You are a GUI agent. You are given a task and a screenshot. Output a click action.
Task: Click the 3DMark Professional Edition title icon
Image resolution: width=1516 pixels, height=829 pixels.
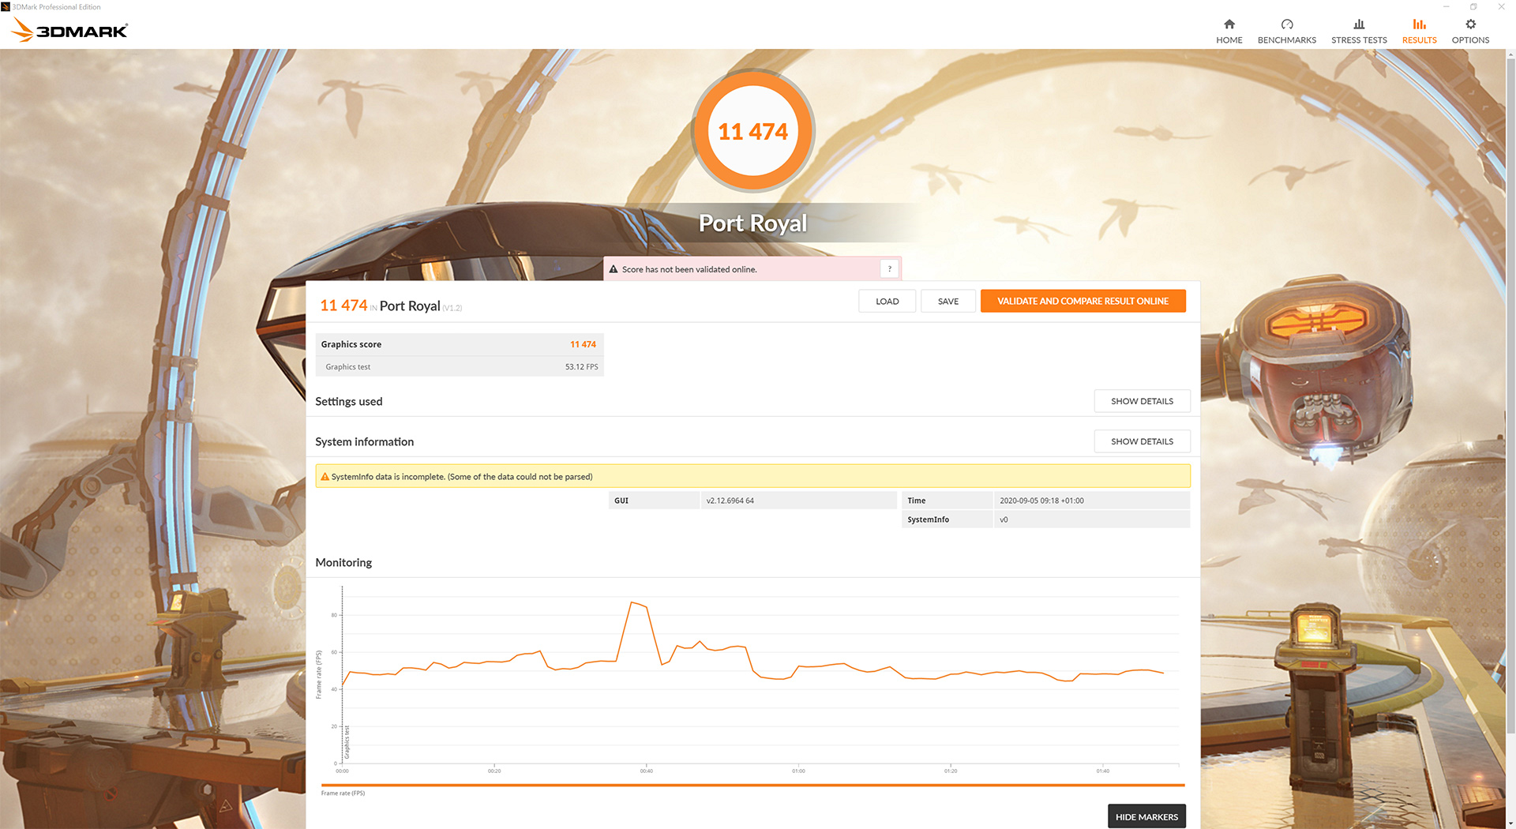[x=6, y=7]
